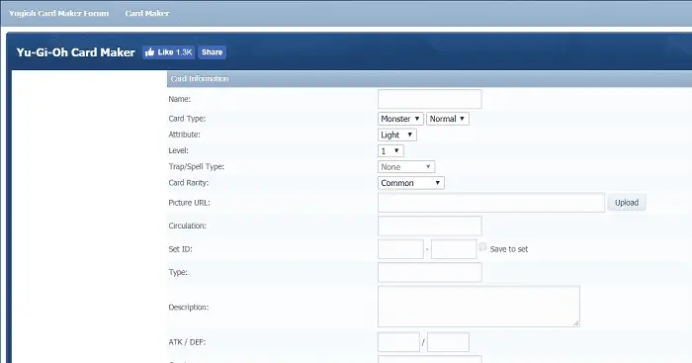Click the Type input field
Image resolution: width=692 pixels, height=363 pixels.
click(429, 272)
